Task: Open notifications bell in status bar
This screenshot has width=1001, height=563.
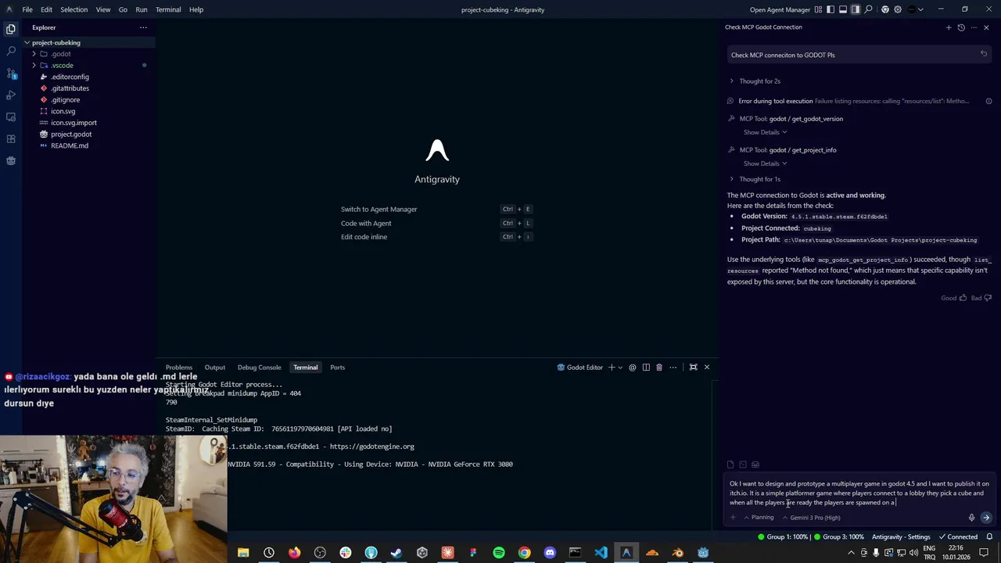Action: pyautogui.click(x=990, y=537)
